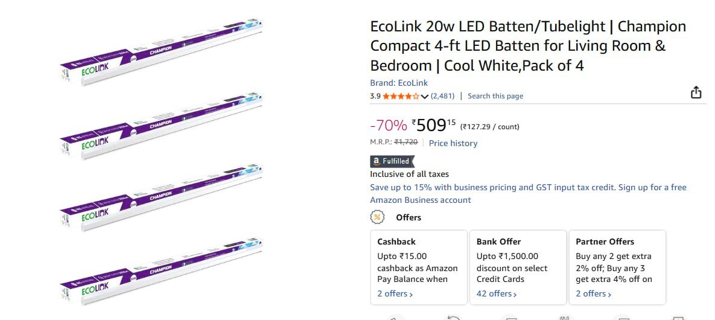Click the topmost EcoLink tubelight product image
Screen dimensions: 715x320
click(163, 53)
